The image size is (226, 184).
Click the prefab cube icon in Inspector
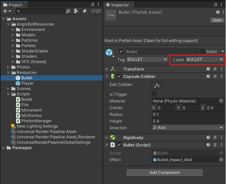(109, 52)
